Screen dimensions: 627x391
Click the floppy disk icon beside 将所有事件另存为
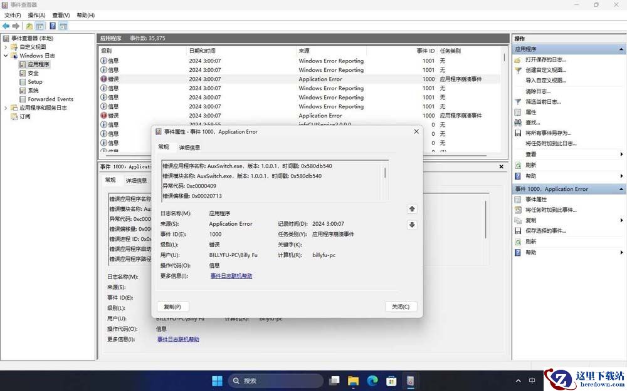point(518,133)
